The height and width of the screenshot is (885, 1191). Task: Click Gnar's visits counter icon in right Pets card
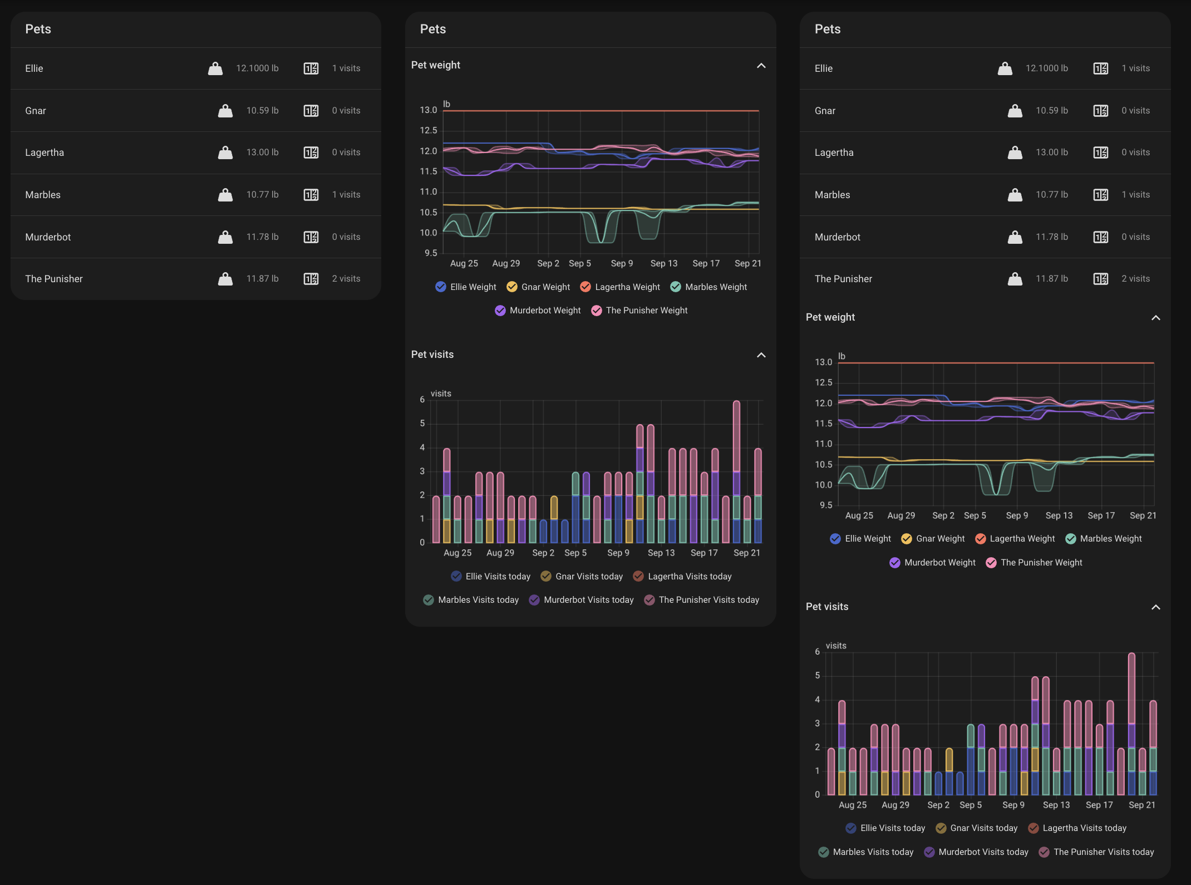coord(1101,111)
